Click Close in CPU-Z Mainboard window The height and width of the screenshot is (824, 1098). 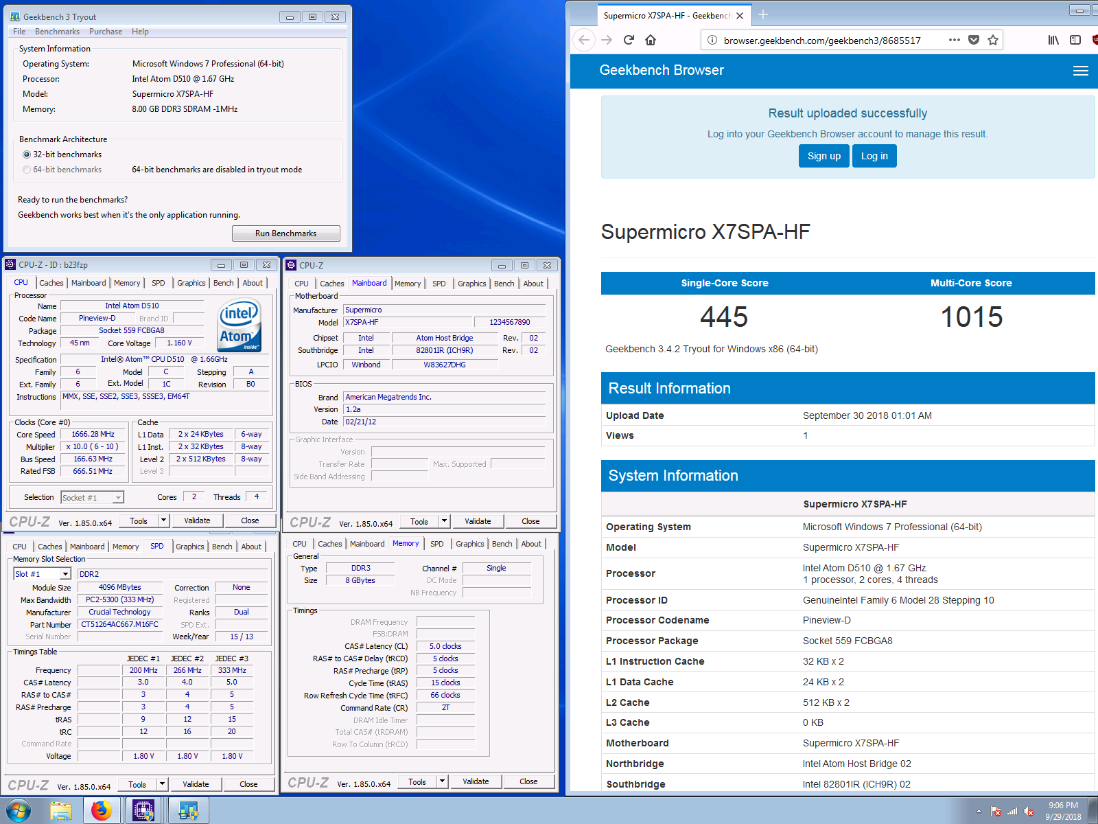[x=530, y=521]
